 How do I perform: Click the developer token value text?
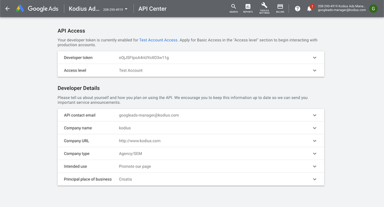click(144, 57)
